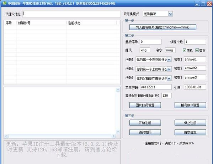This screenshot has height=164, width=213.
Task: Open 图片打码设置 settings
Action: click(145, 105)
